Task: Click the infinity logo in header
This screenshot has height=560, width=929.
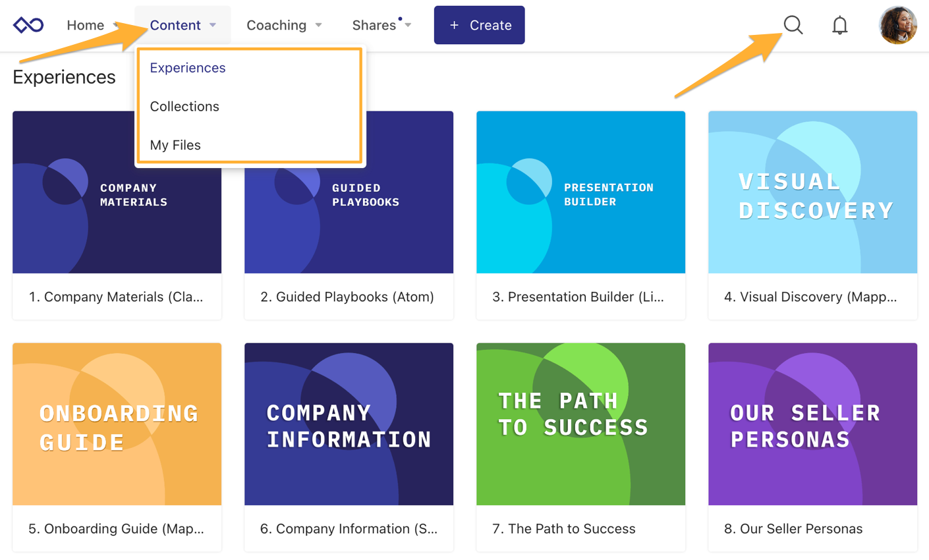Action: coord(28,25)
